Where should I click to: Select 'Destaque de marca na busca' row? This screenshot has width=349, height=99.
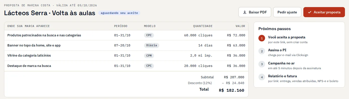[x=126, y=66]
